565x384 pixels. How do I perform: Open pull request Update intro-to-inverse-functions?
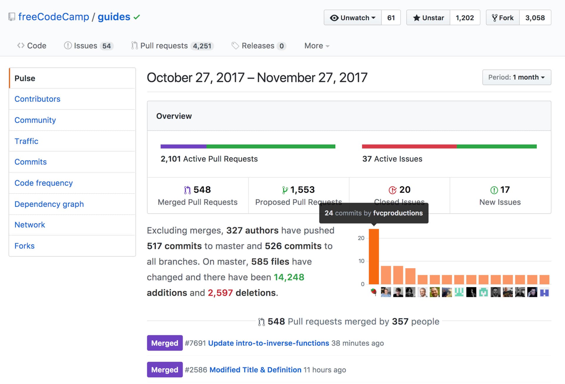pyautogui.click(x=268, y=343)
